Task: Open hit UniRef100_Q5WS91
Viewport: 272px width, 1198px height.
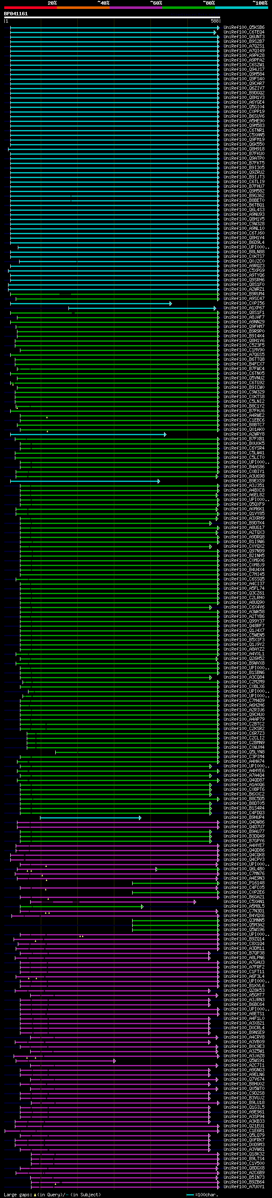Action: (244, 1060)
